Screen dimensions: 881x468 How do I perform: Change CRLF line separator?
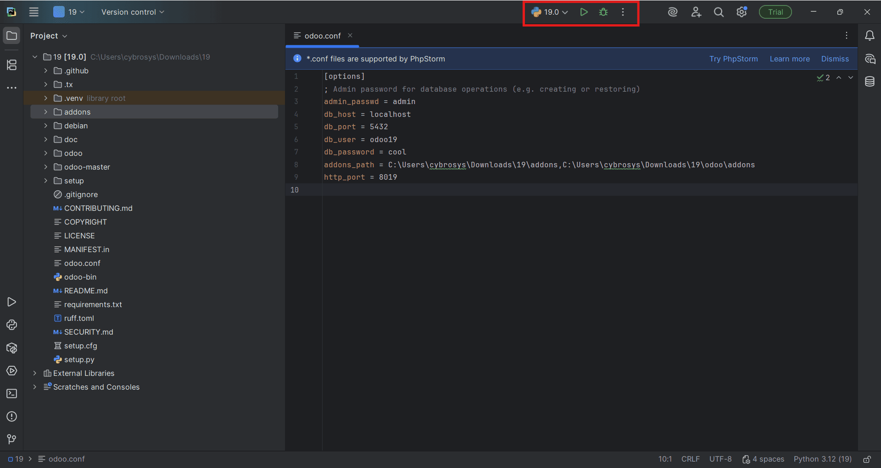(690, 459)
